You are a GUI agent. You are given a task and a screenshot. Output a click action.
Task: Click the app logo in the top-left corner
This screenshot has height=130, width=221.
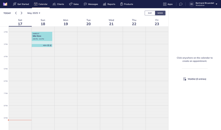[x=5, y=4]
